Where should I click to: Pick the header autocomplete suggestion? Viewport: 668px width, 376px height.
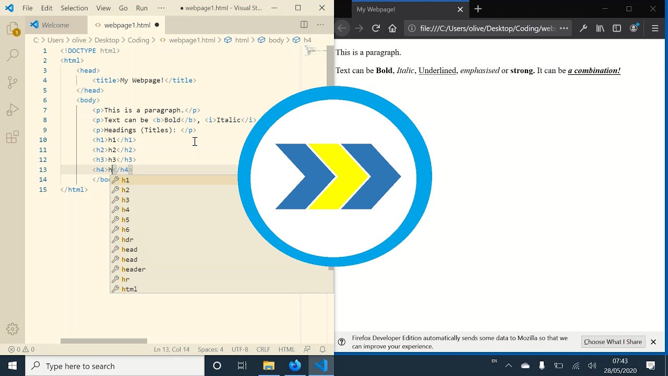222,269
